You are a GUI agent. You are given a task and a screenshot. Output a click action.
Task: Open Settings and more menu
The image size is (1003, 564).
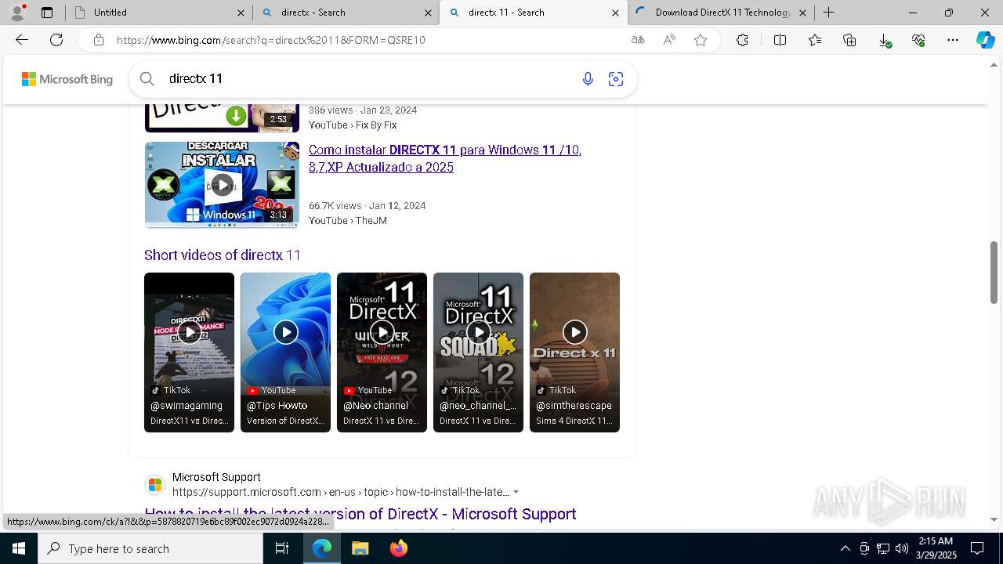tap(953, 40)
